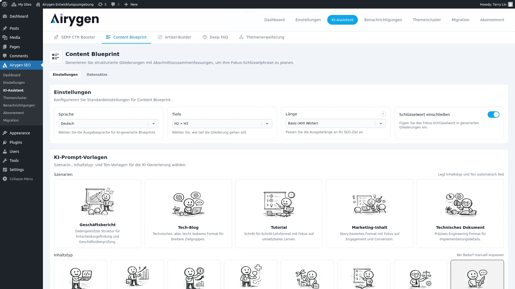Toggle Schlüsselwort einschließen switch
Screen dimensions: 515x289
493,115
